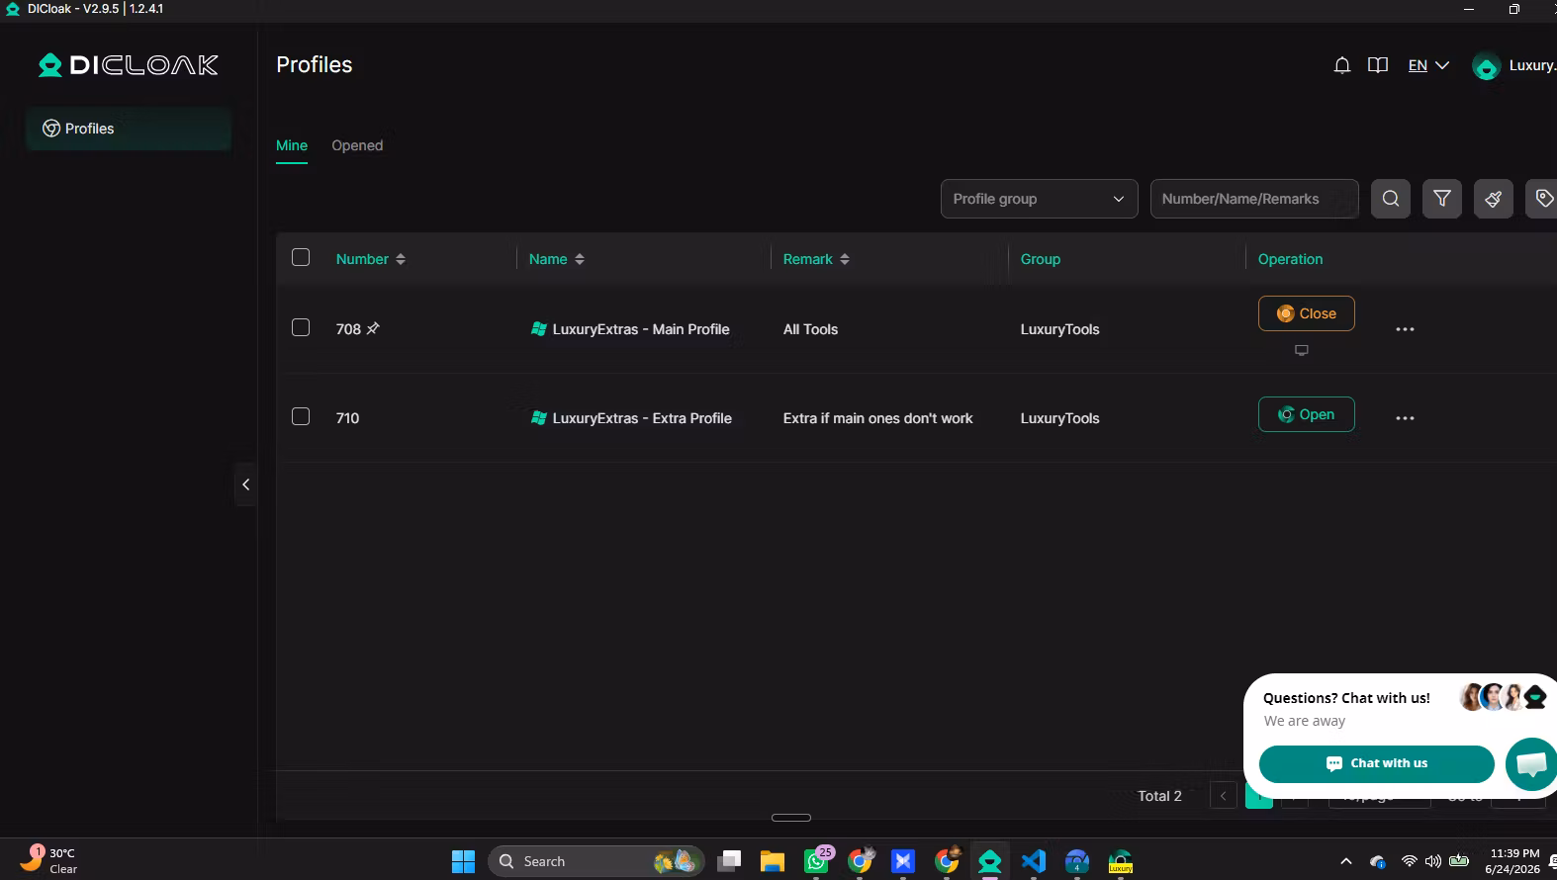This screenshot has width=1557, height=880.
Task: Click the name LuxuryExtras - Main Profile
Action: click(641, 329)
